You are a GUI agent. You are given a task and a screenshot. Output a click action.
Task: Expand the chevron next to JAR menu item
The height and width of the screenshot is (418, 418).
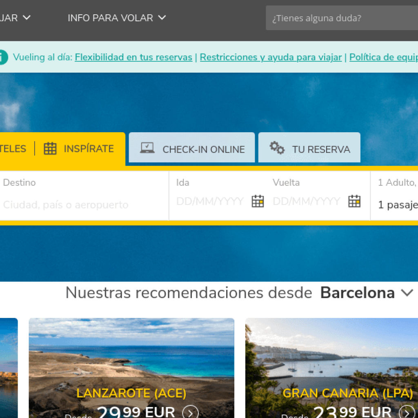click(27, 18)
